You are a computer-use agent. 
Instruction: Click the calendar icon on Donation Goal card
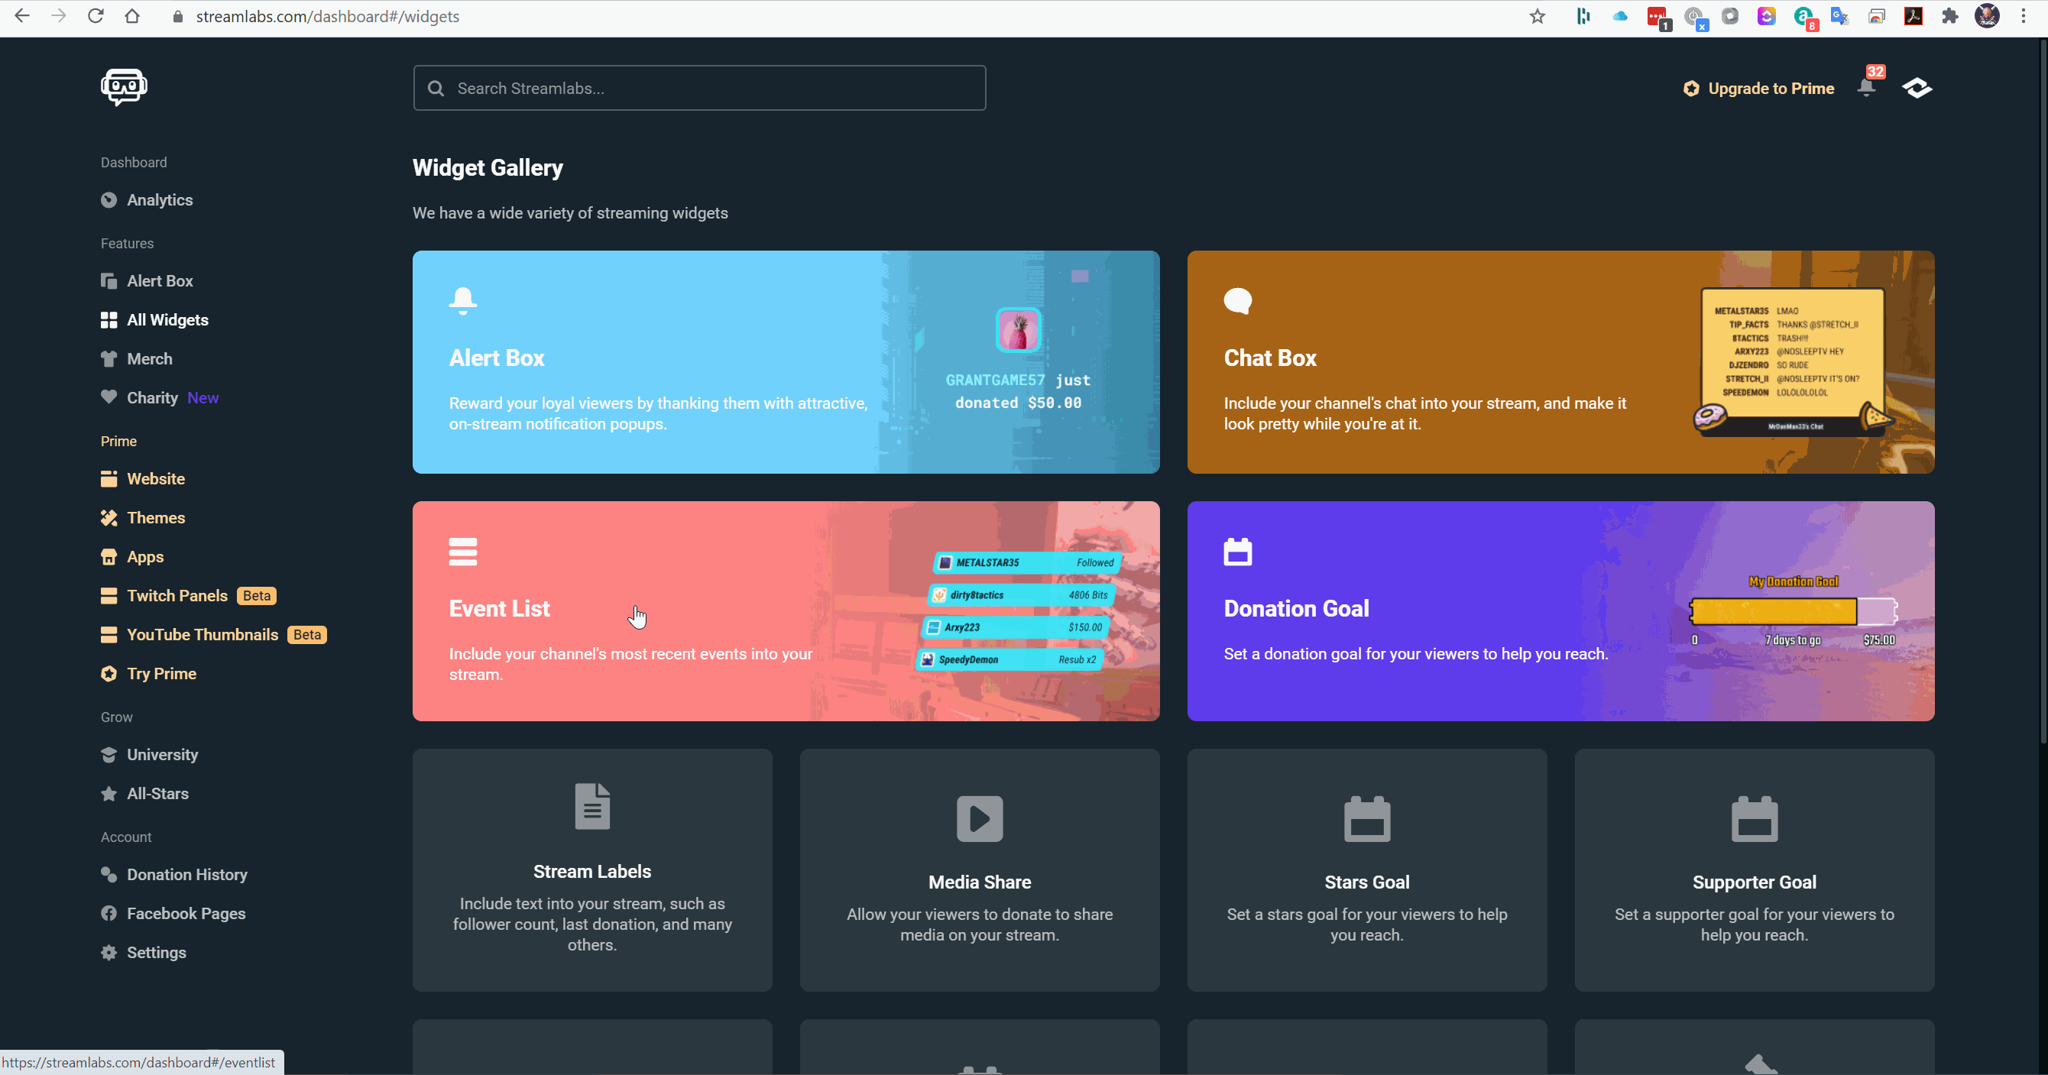coord(1238,552)
